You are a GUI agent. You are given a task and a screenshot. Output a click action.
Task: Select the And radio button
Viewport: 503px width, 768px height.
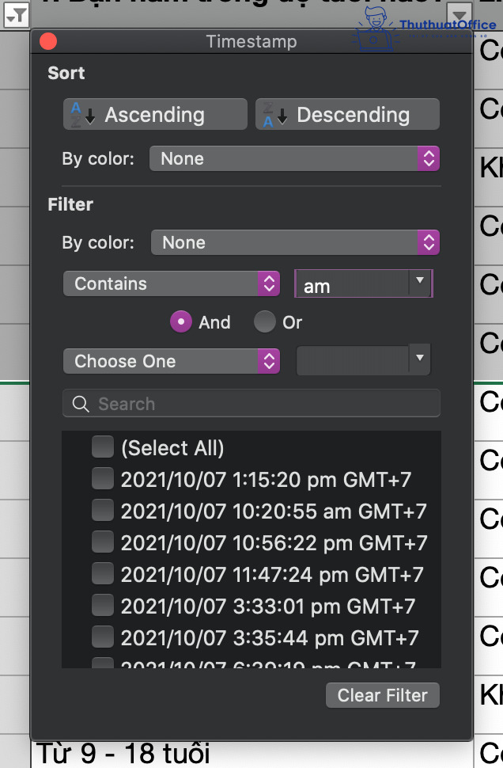[182, 322]
